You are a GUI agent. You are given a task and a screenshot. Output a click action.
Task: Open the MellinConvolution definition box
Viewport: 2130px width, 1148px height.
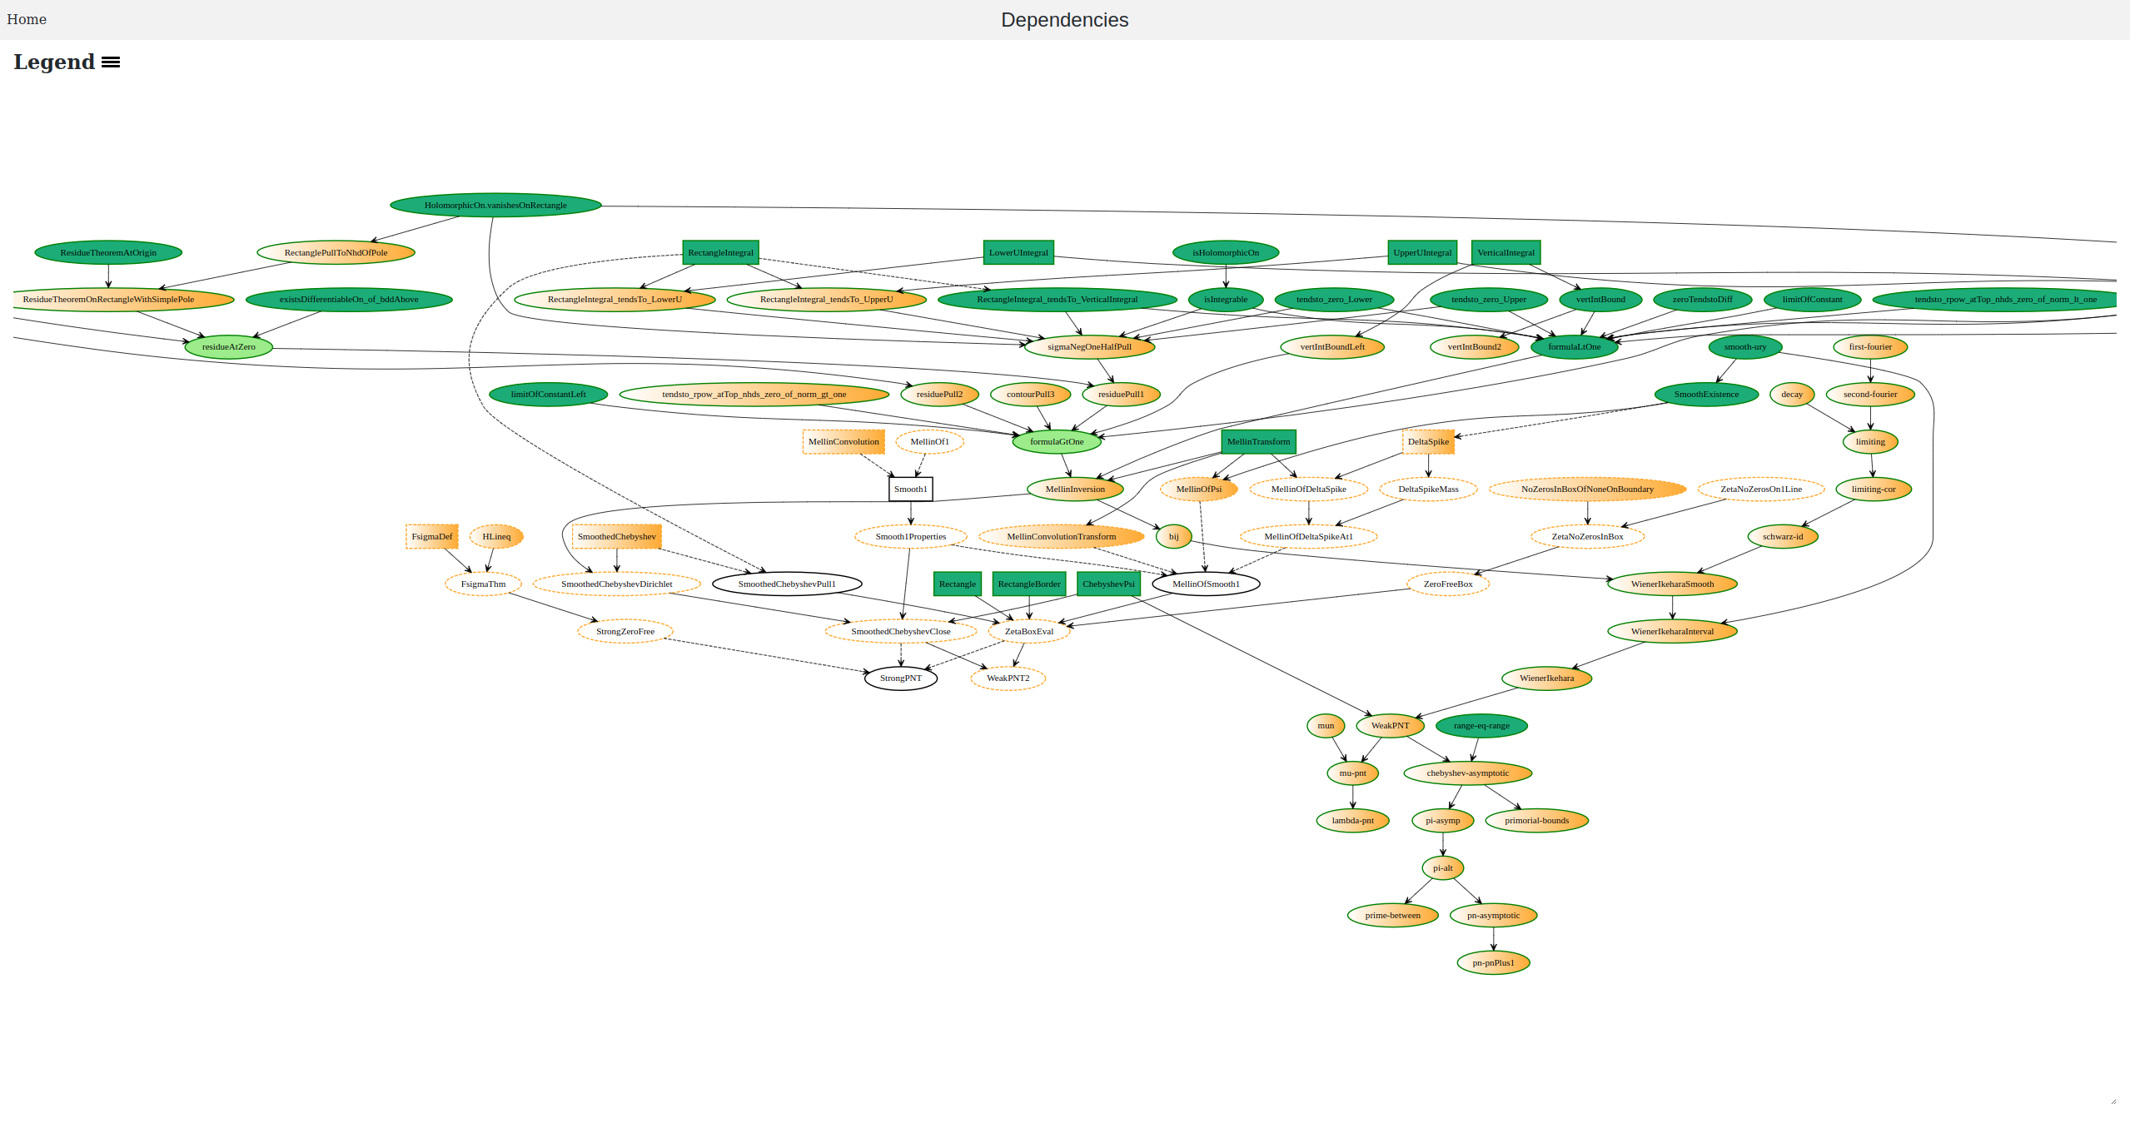click(x=844, y=442)
